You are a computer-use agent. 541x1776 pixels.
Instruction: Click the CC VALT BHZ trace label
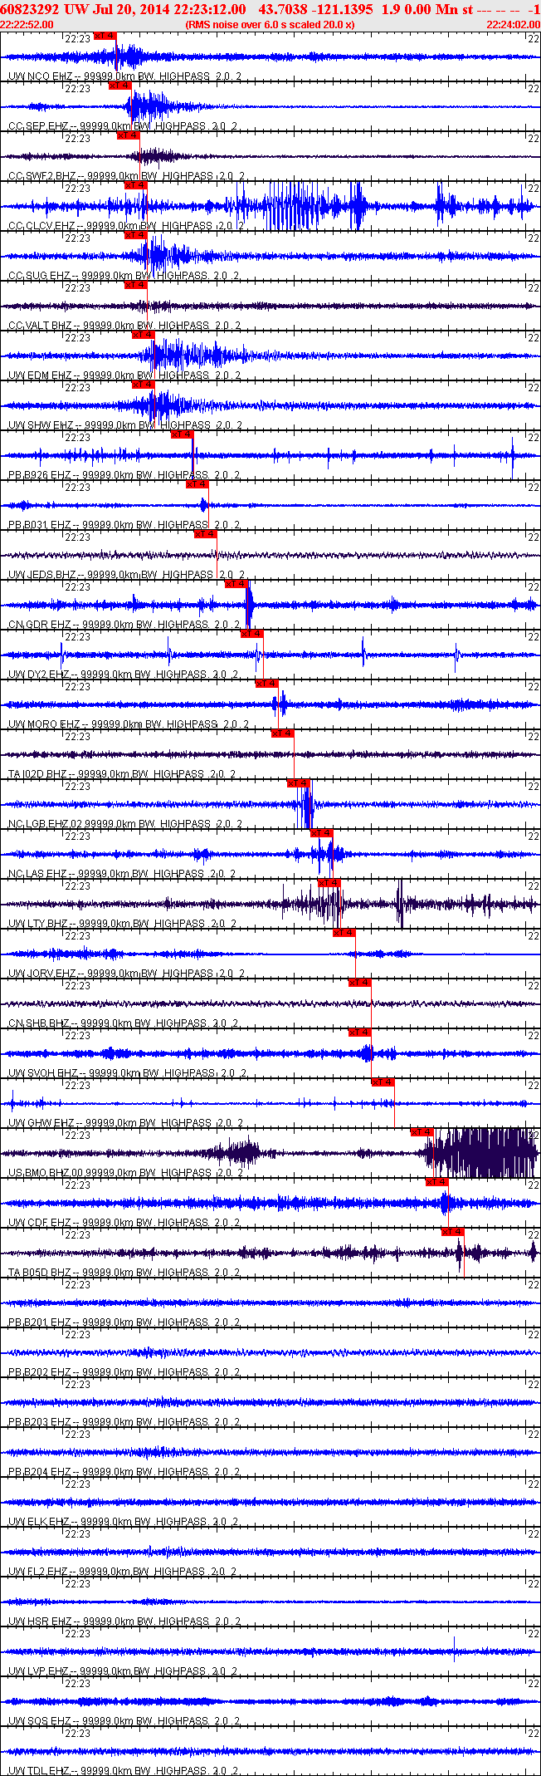124,326
